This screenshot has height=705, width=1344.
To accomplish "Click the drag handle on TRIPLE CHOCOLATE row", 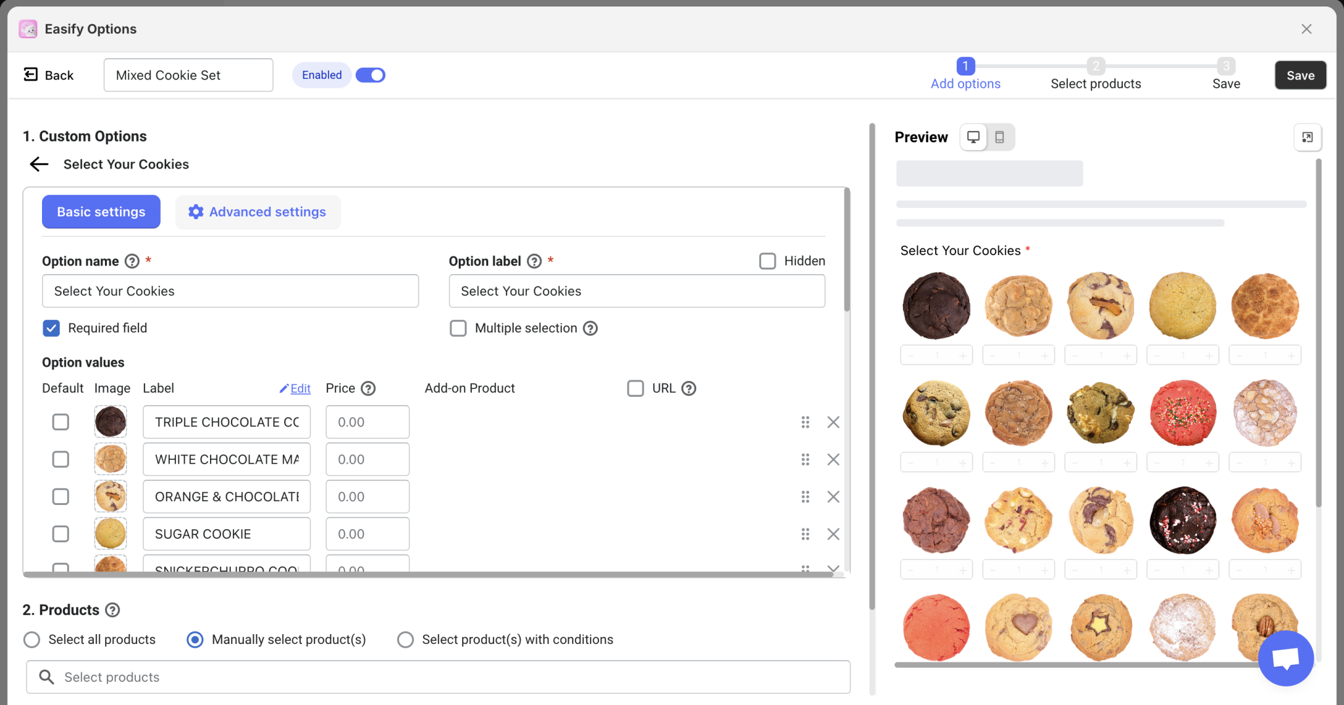I will pyautogui.click(x=805, y=422).
